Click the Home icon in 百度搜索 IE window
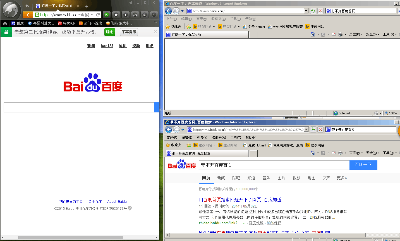This screenshot has width=400, height=241. click(313, 153)
